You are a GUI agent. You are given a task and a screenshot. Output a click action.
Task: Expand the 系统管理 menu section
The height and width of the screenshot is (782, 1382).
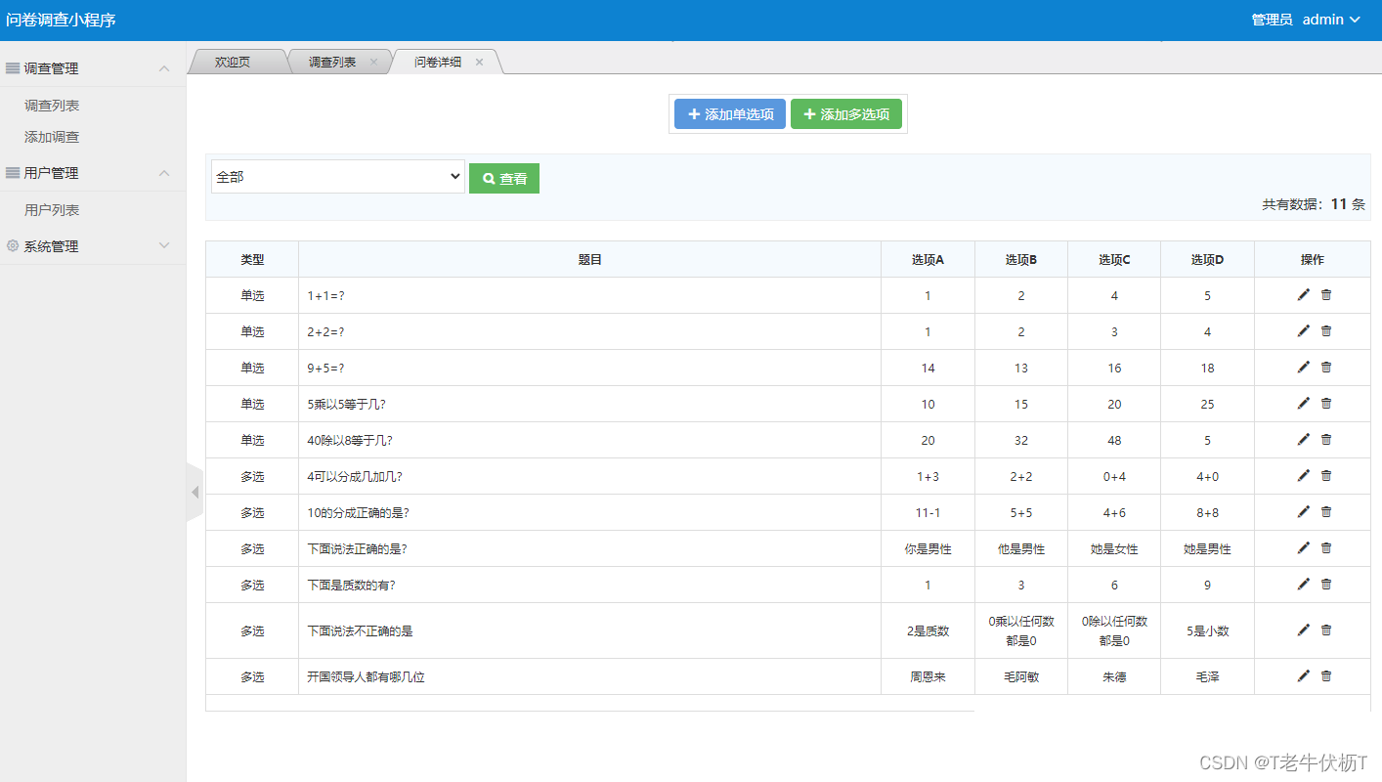(93, 246)
